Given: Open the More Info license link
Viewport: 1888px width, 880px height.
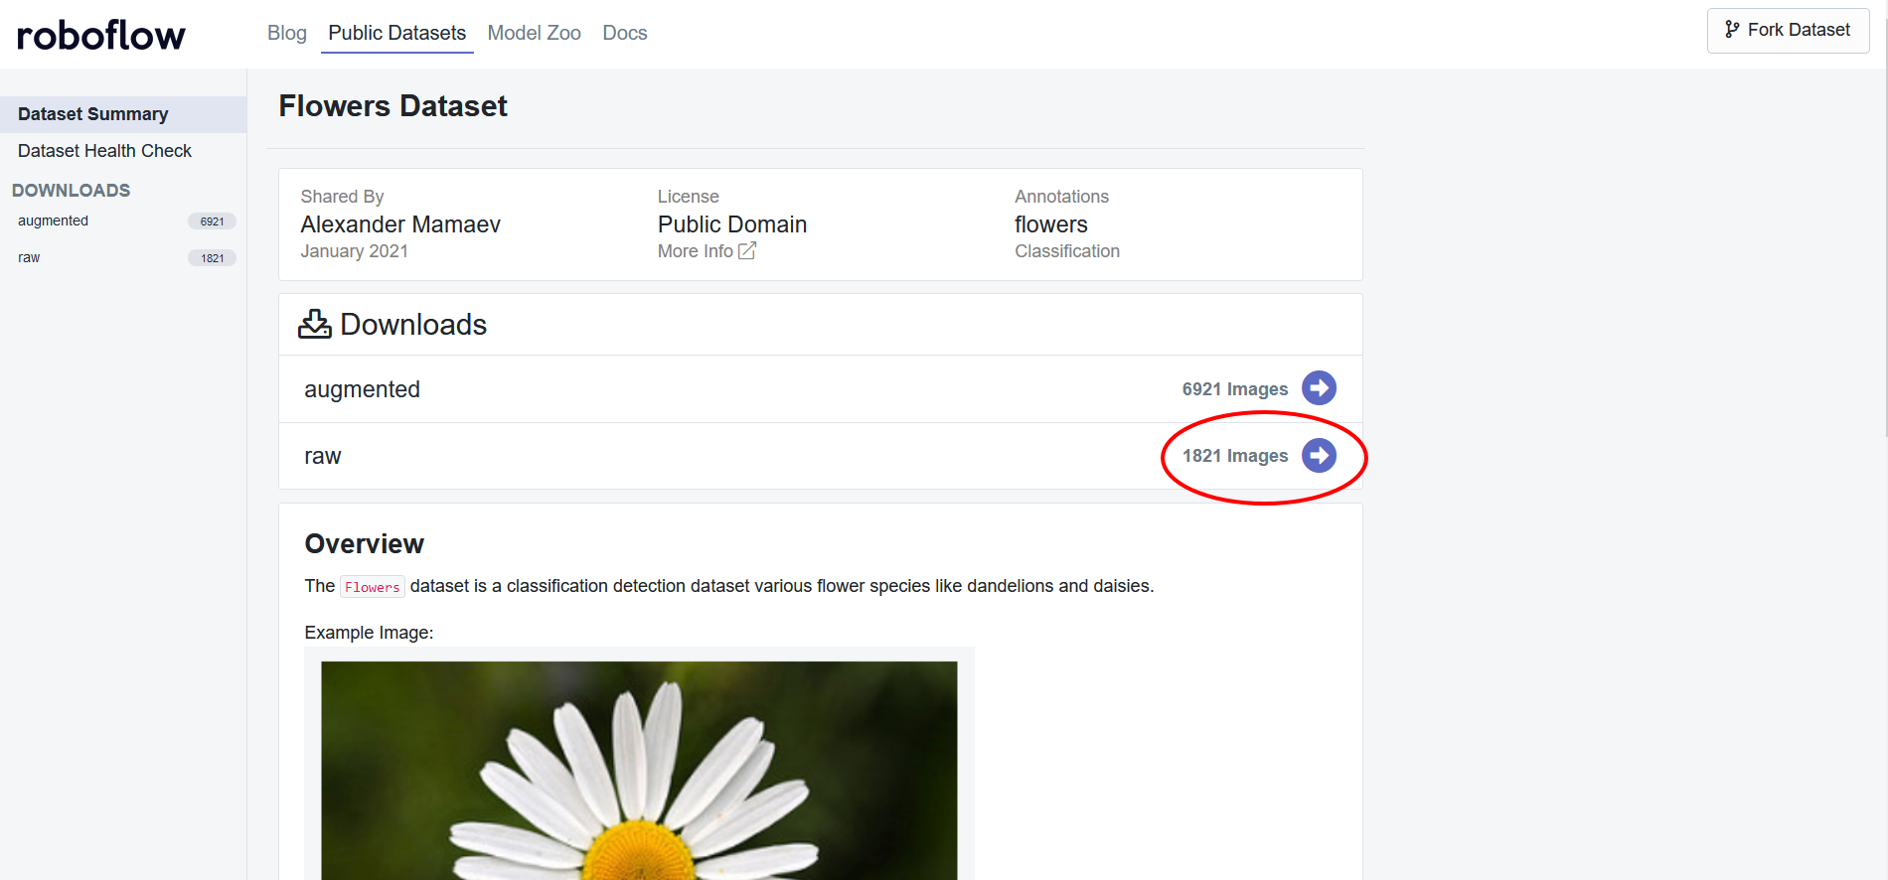Looking at the screenshot, I should pyautogui.click(x=707, y=251).
